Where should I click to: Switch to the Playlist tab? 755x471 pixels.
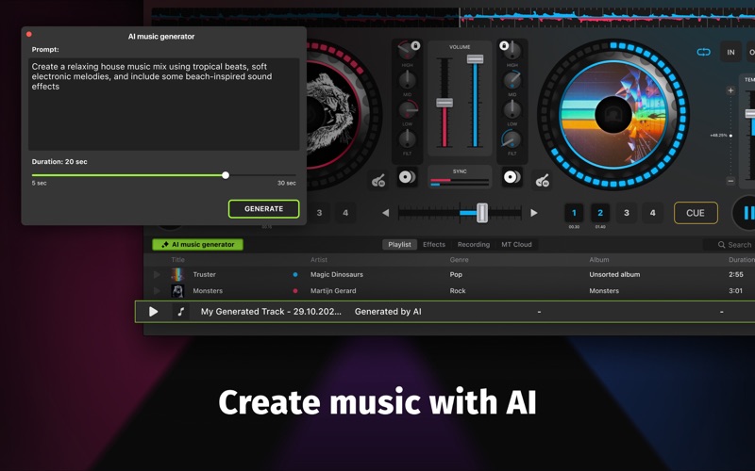pyautogui.click(x=399, y=244)
